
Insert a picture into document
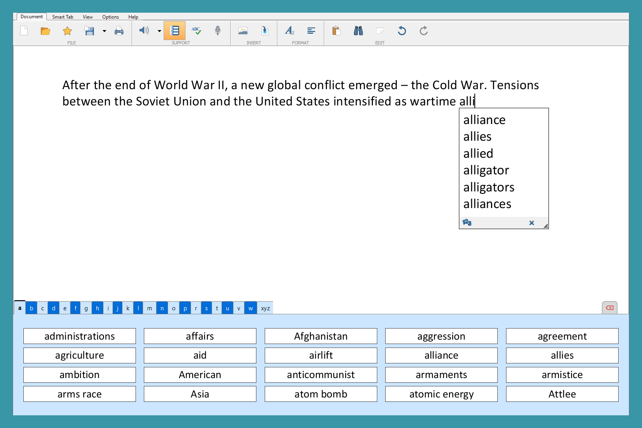point(243,31)
